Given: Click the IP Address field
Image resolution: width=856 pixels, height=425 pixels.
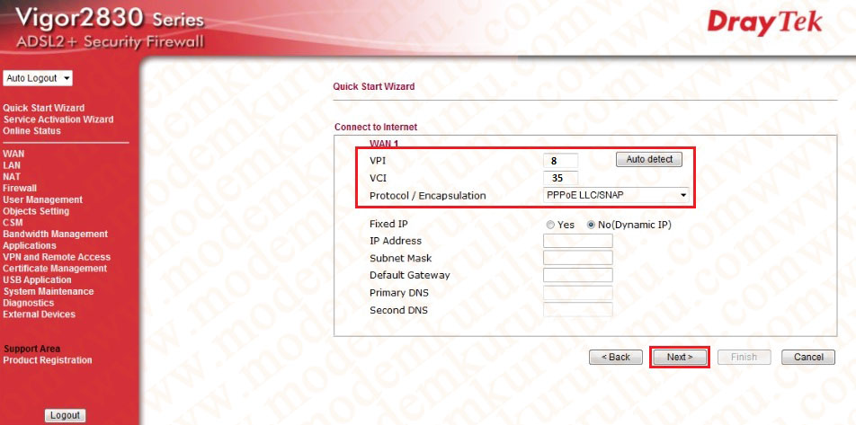Looking at the screenshot, I should click(x=578, y=241).
